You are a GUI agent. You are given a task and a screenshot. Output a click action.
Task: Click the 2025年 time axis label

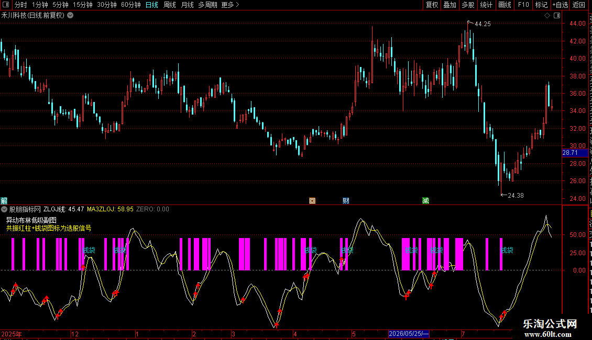12,334
